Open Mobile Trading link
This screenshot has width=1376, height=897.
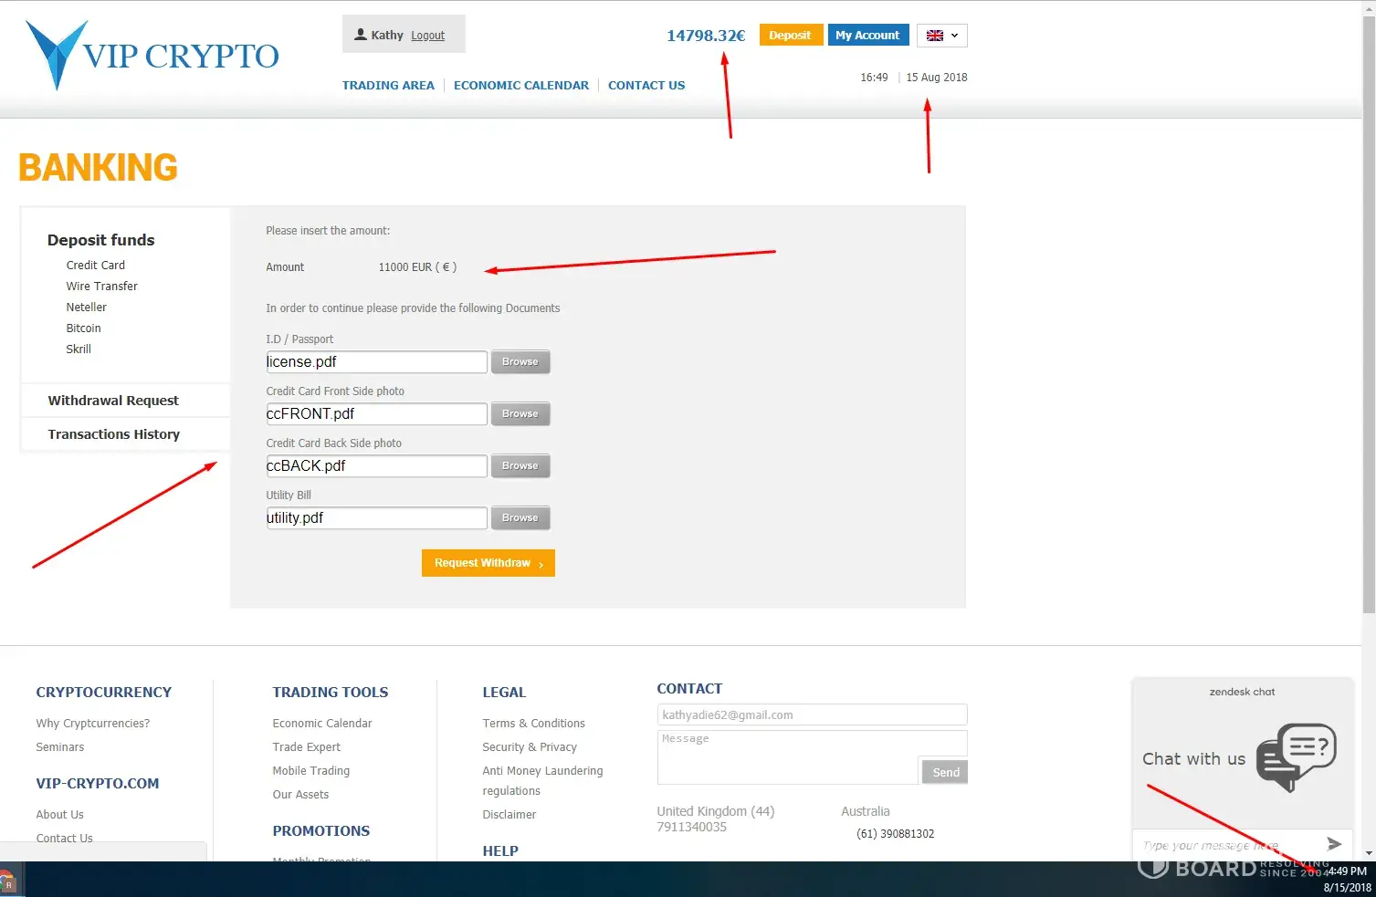311,771
